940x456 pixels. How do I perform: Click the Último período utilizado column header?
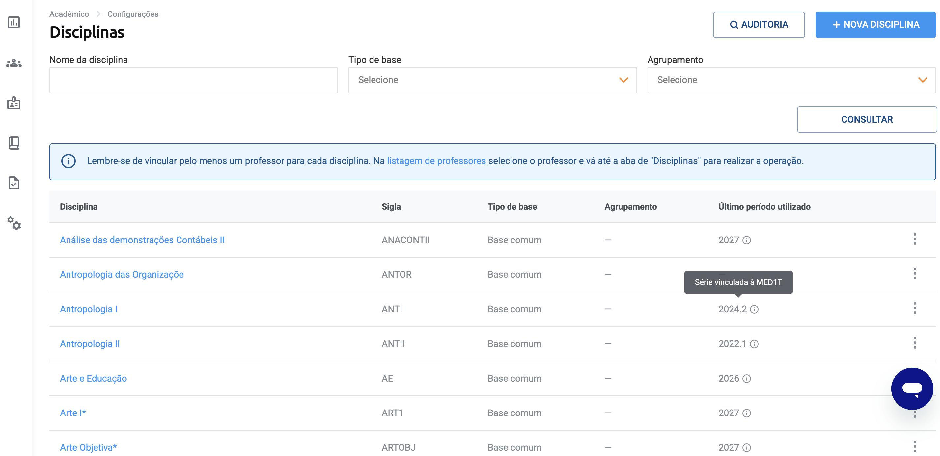click(x=764, y=207)
